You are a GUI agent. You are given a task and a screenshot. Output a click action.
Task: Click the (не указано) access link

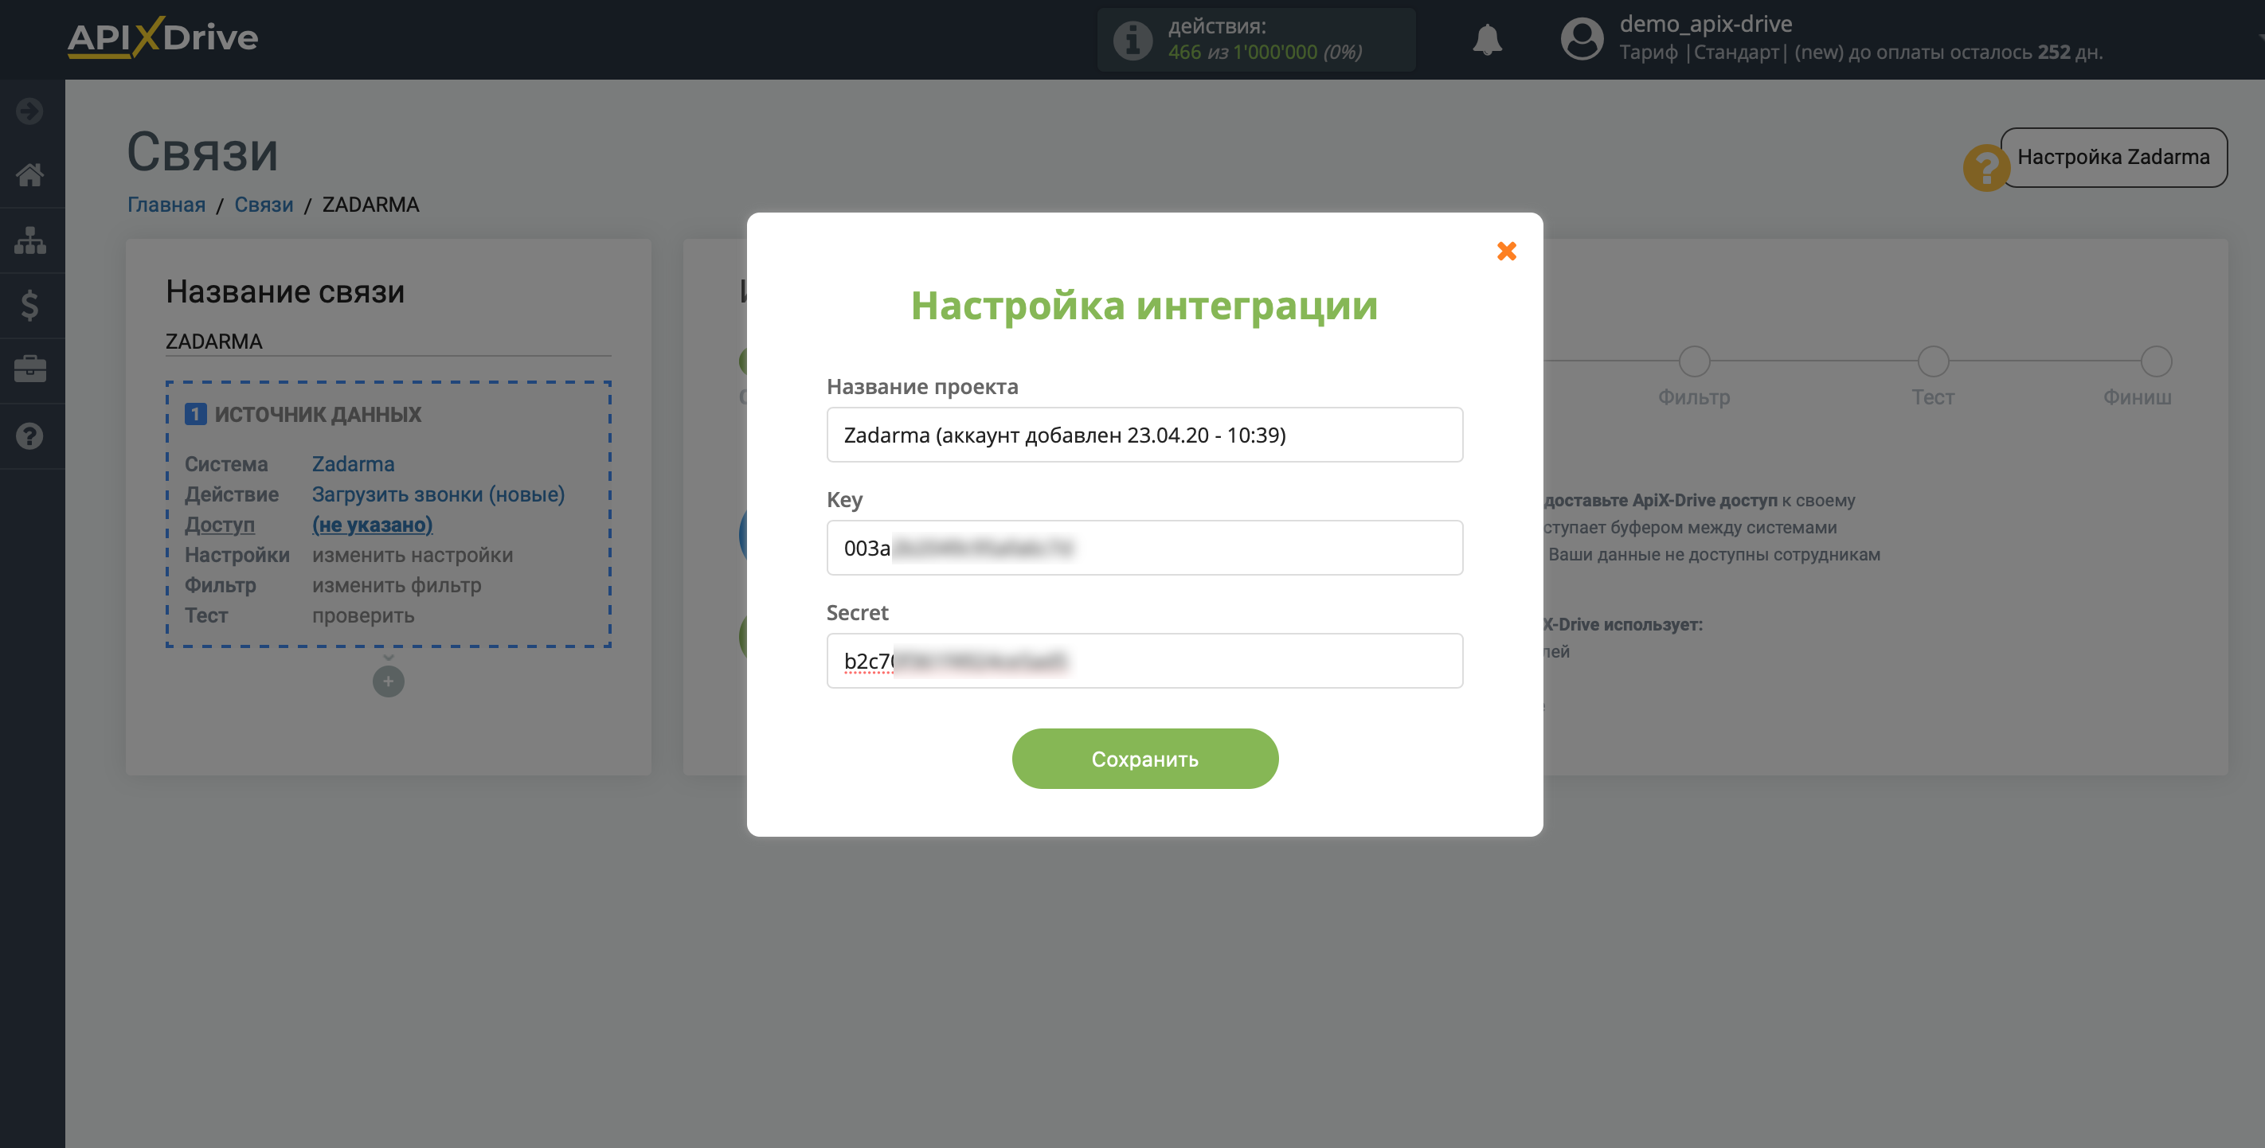372,525
